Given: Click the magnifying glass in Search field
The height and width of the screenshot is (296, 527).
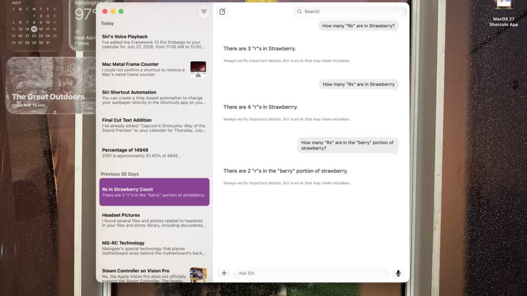Looking at the screenshot, I should pyautogui.click(x=300, y=12).
